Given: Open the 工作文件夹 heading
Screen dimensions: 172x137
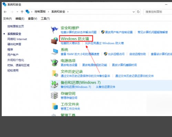Looking at the screenshot, I should pos(70,104).
